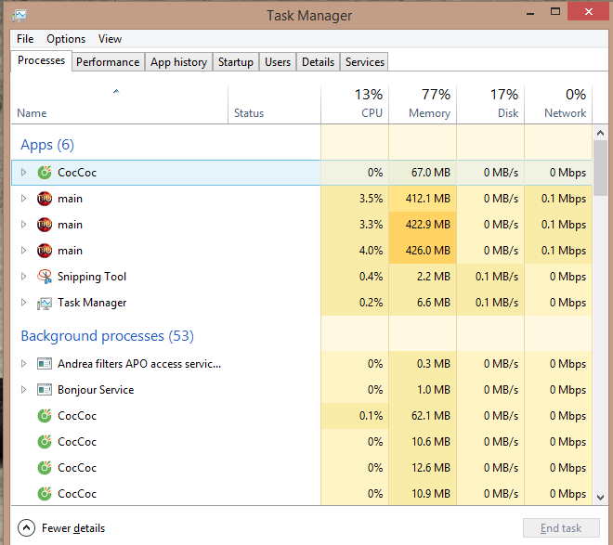Expand the Bonjour Service entry
This screenshot has width=613, height=545.
click(23, 390)
